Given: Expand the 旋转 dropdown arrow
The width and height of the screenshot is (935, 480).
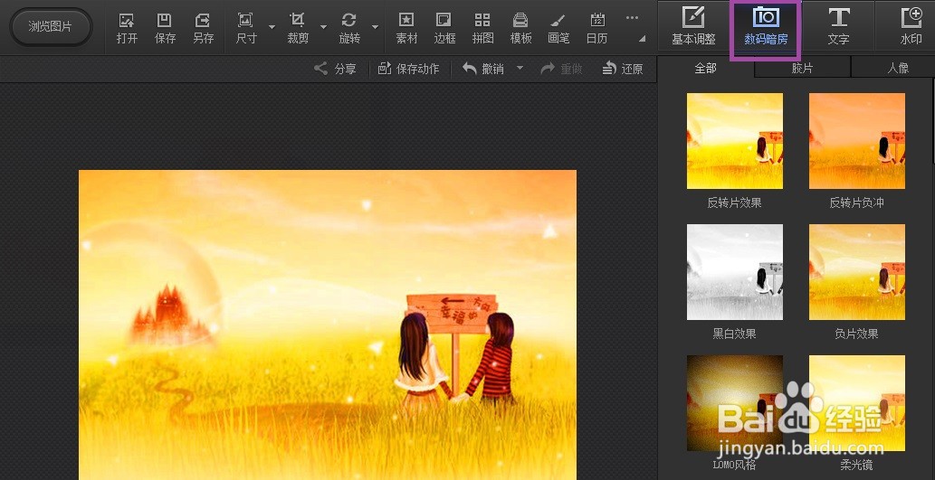Looking at the screenshot, I should [x=375, y=27].
